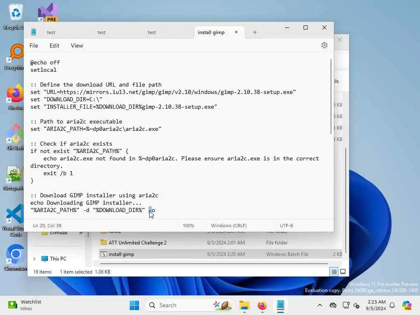Click Windows Batch File type cell
Viewport: 420px width, 315px height.
pyautogui.click(x=287, y=254)
